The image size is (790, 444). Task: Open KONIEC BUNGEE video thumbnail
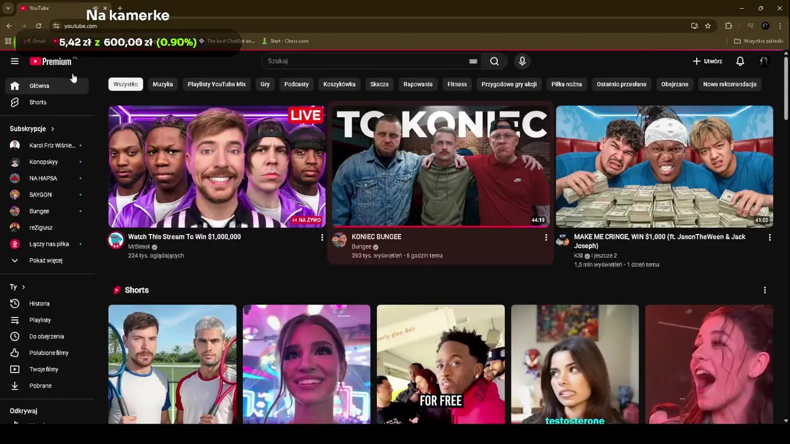tap(441, 166)
